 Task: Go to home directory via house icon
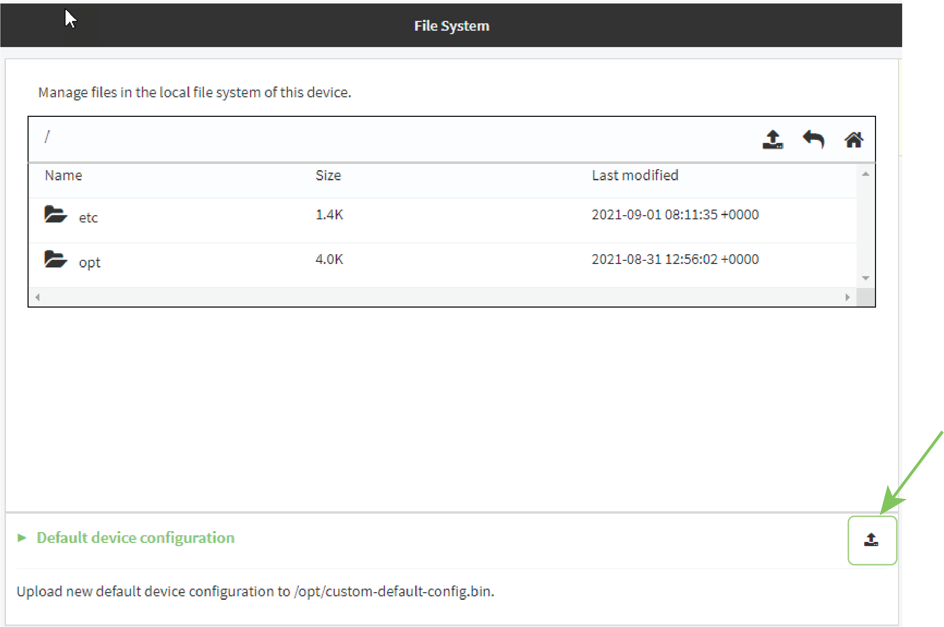click(853, 139)
